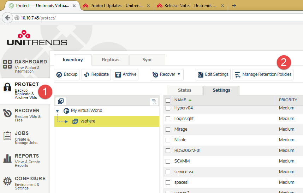Check the service-va checkbox
Image resolution: width=303 pixels, height=193 pixels.
168,172
